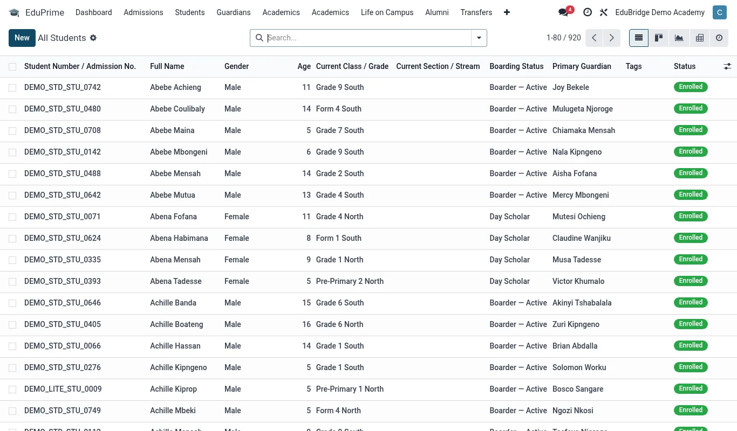Open the Guardians menu
The image size is (737, 431).
(234, 12)
